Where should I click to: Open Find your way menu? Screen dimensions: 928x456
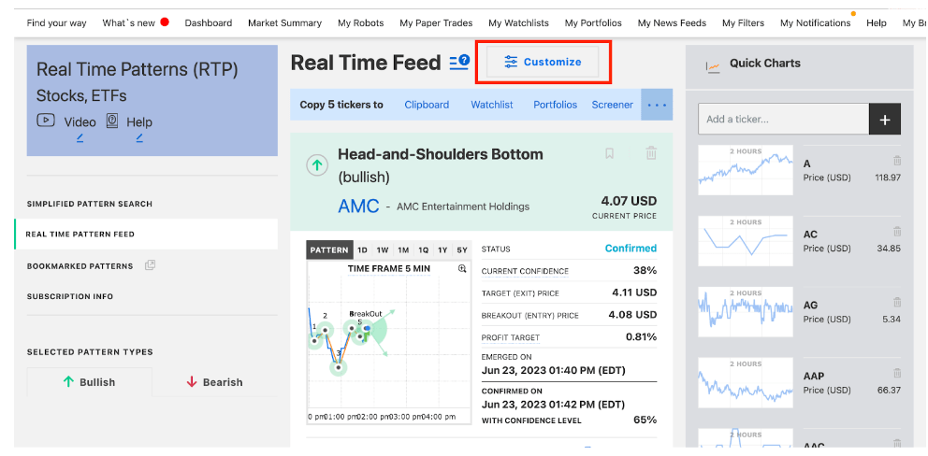coord(57,23)
